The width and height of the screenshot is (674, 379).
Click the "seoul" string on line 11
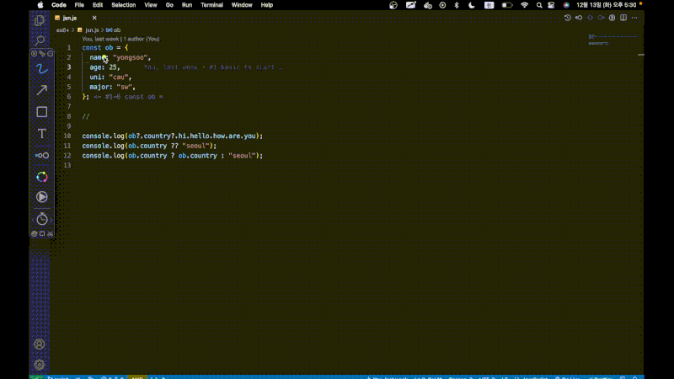[195, 146]
